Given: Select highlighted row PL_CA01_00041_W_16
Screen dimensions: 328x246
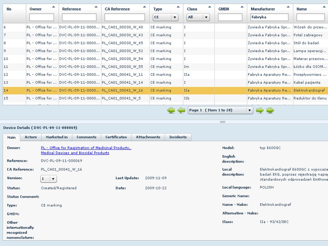Looking at the screenshot, I should pyautogui.click(x=165, y=90).
